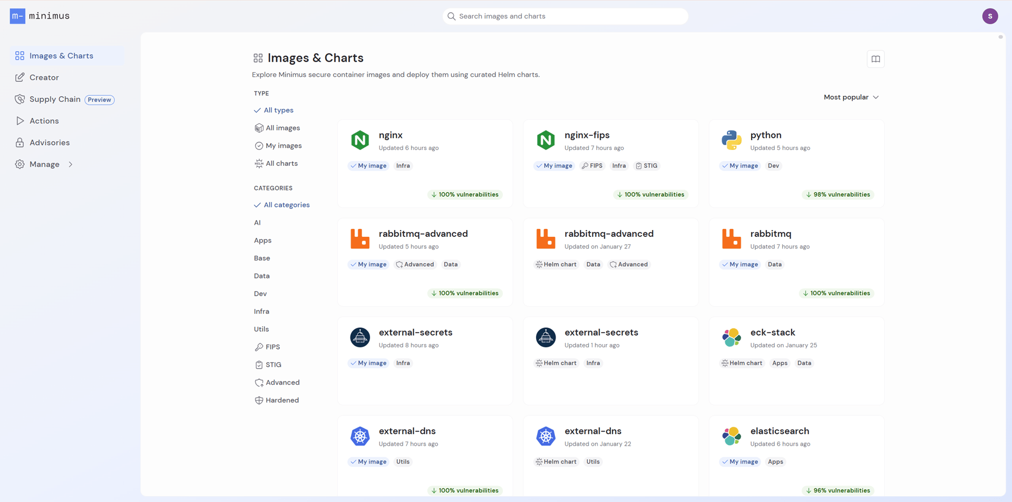Open the Actions play icon

click(x=20, y=121)
